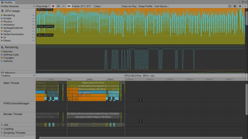Open Playmode target dropdown
248x139 pixels.
(x=43, y=6)
